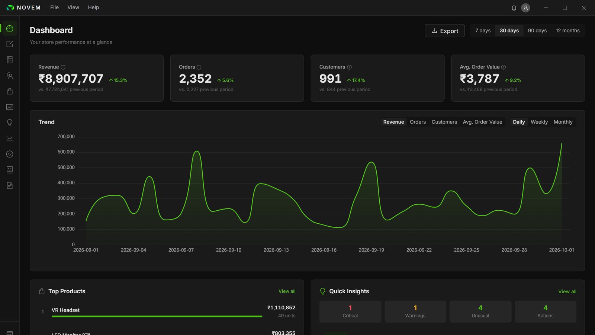Show Avg. Order Value in Trend chart
The height and width of the screenshot is (335, 595).
click(482, 122)
